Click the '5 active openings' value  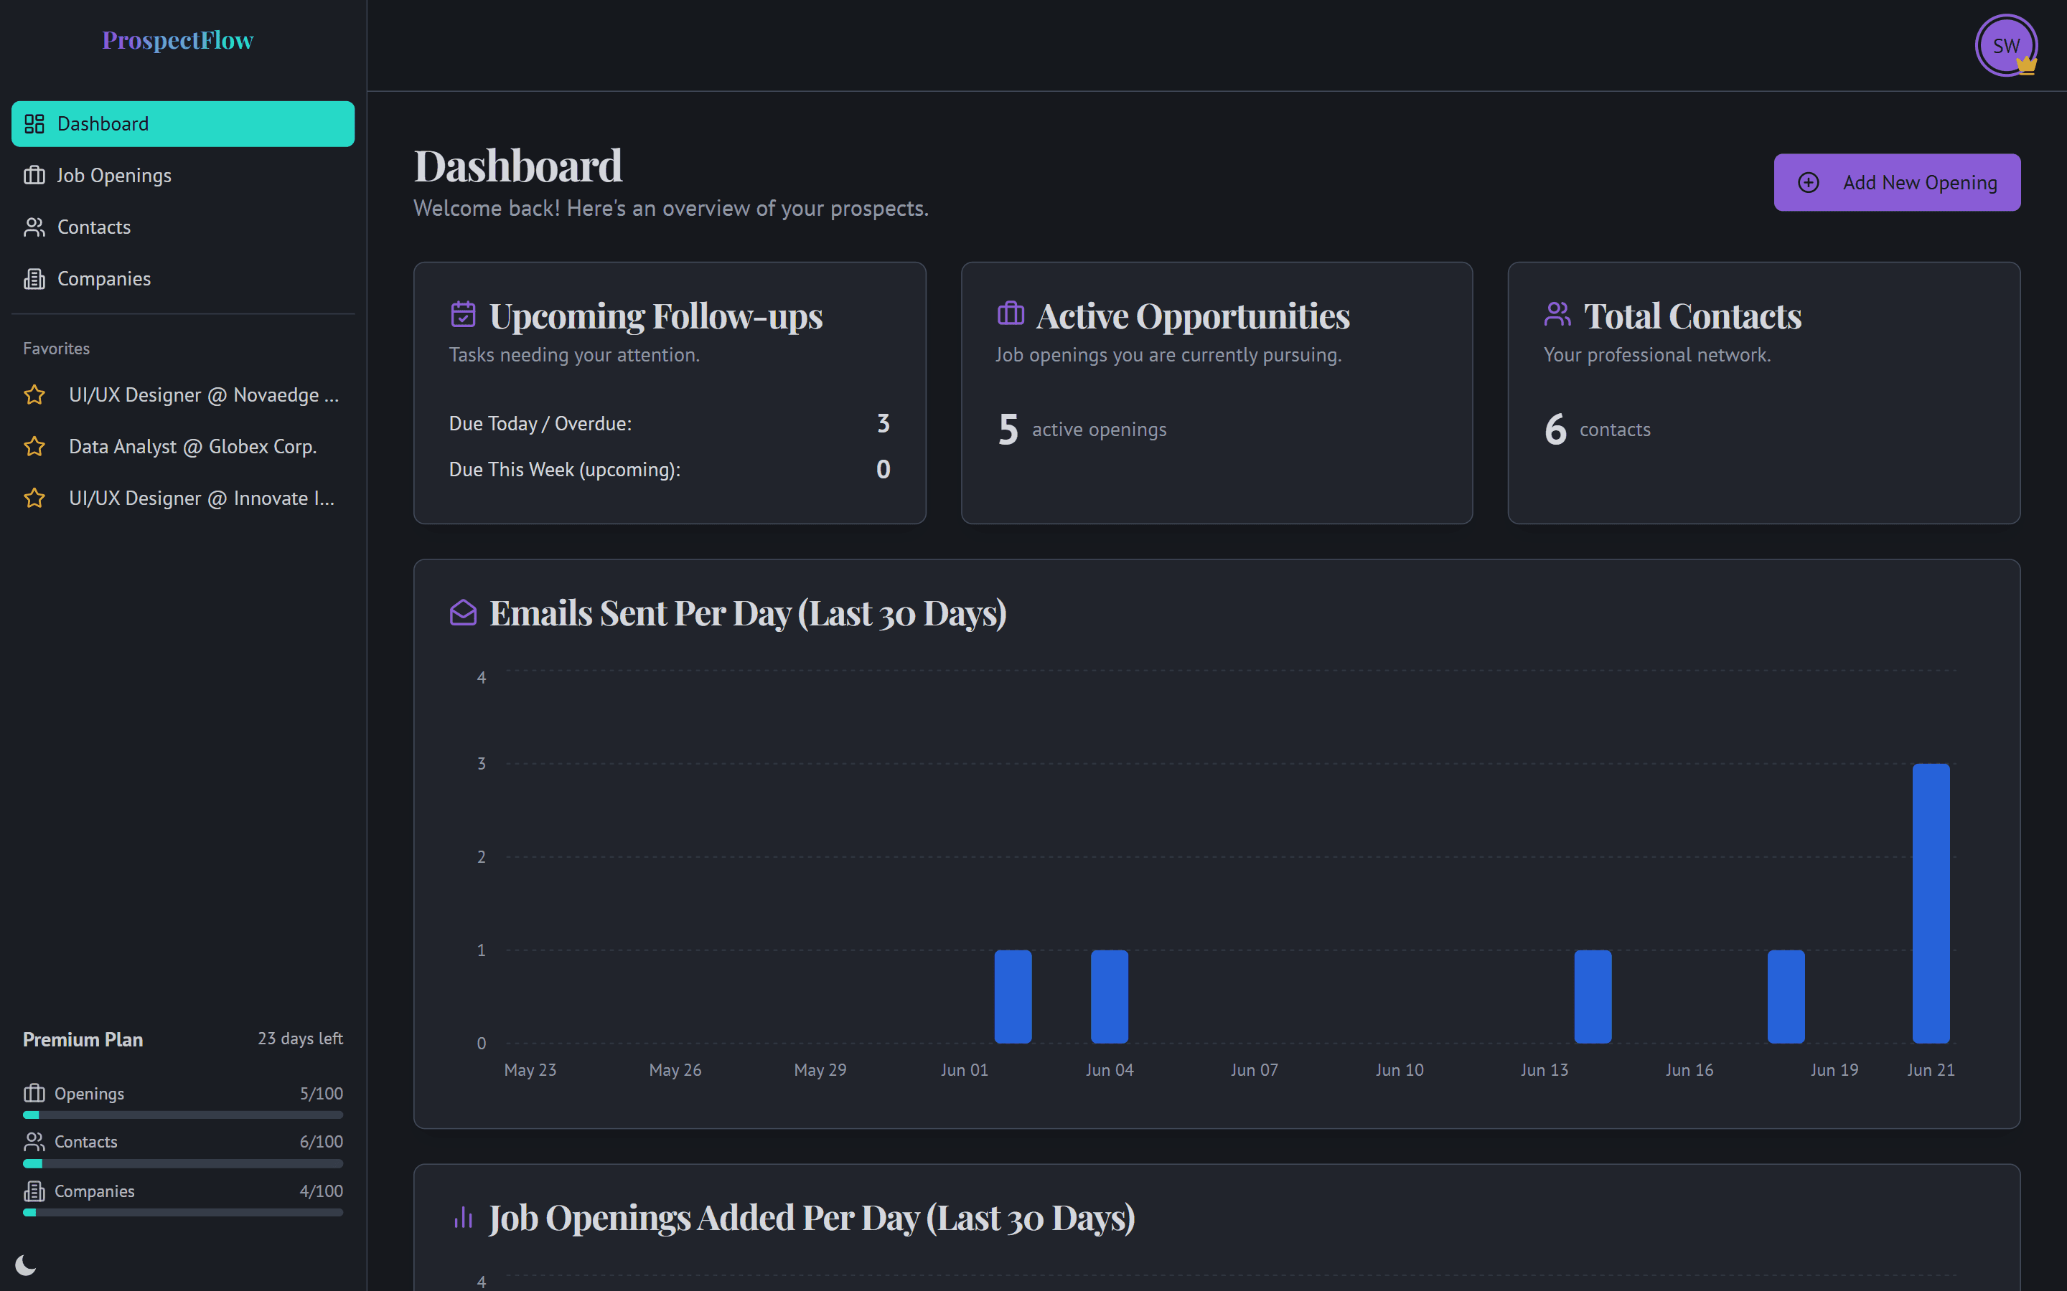coord(1082,429)
